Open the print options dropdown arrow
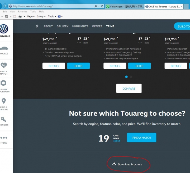190x173 pixels. [x=24, y=16]
